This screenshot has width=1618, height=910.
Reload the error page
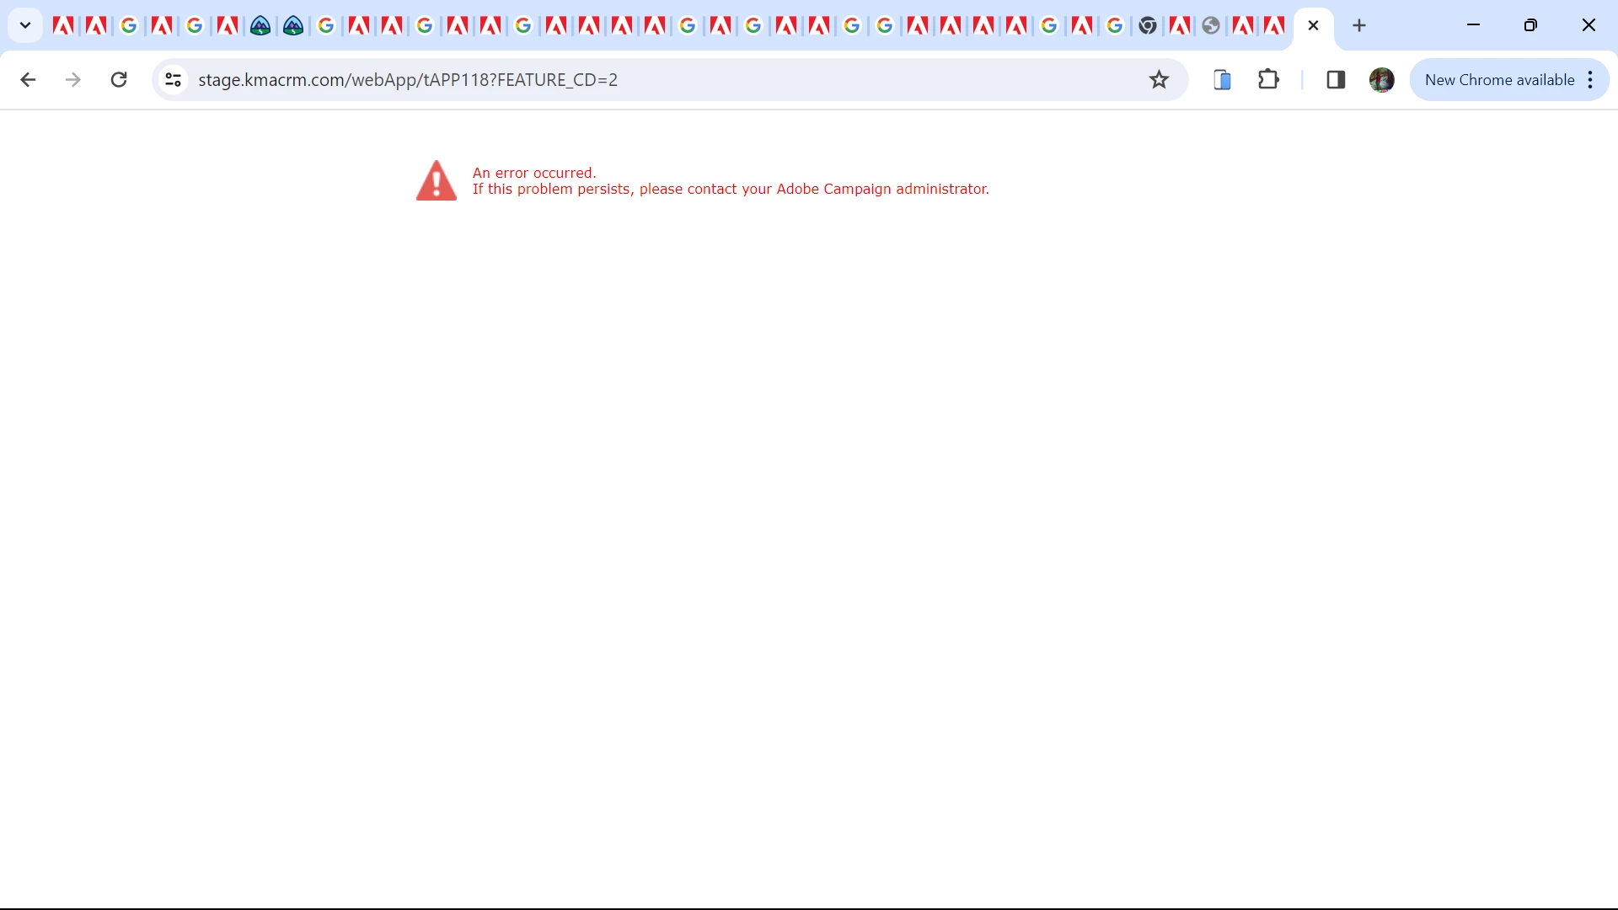click(119, 80)
